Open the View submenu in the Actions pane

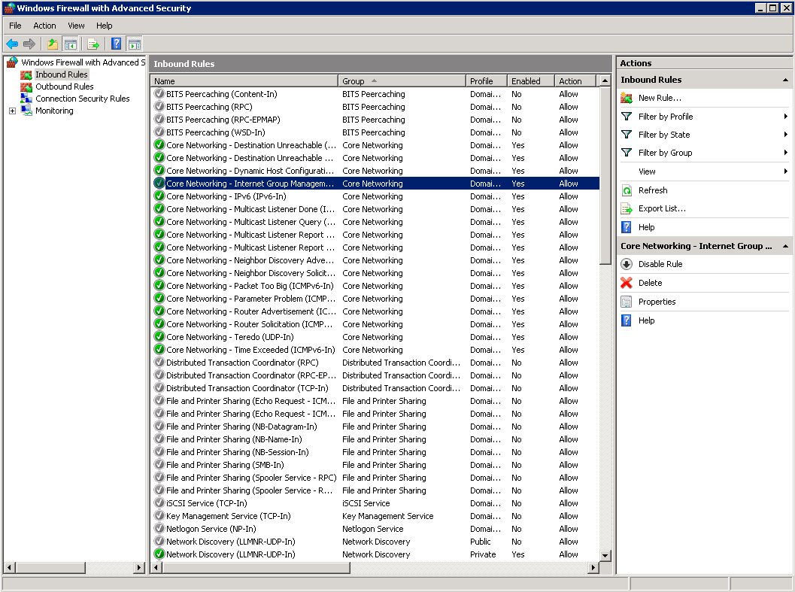(704, 172)
